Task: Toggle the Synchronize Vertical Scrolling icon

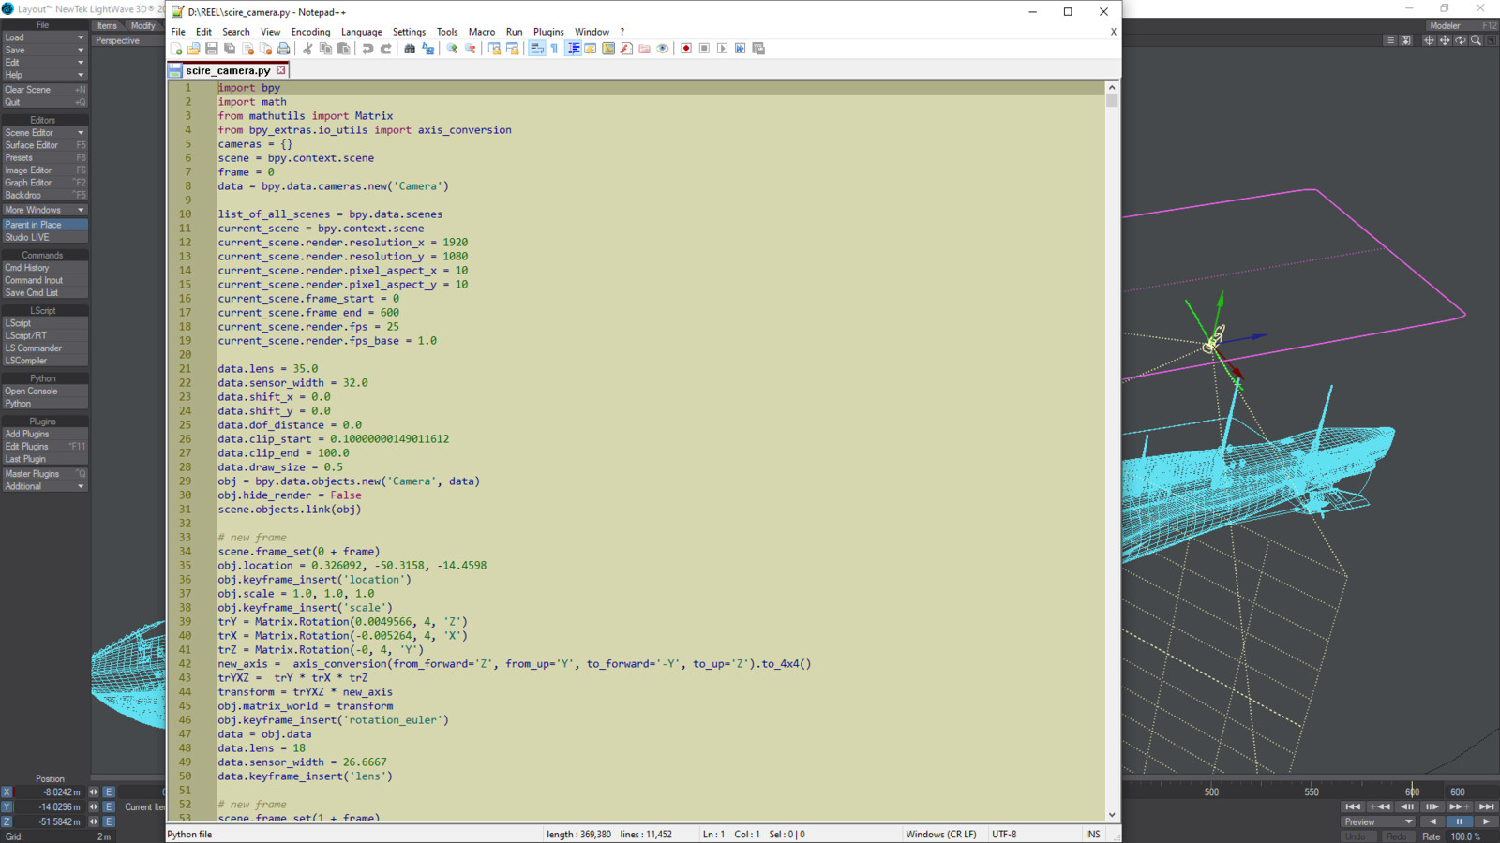Action: coord(494,49)
